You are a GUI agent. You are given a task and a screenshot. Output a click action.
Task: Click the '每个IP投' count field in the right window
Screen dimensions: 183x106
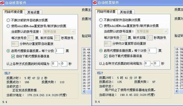tap(152, 51)
